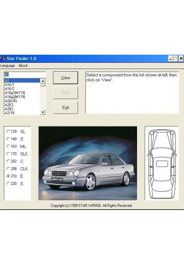Screen dimensions: 184x265
Task: Minimize the Star Finder window
Action: point(170,59)
